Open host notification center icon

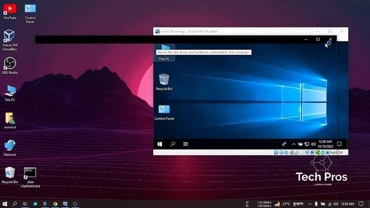[361, 204]
